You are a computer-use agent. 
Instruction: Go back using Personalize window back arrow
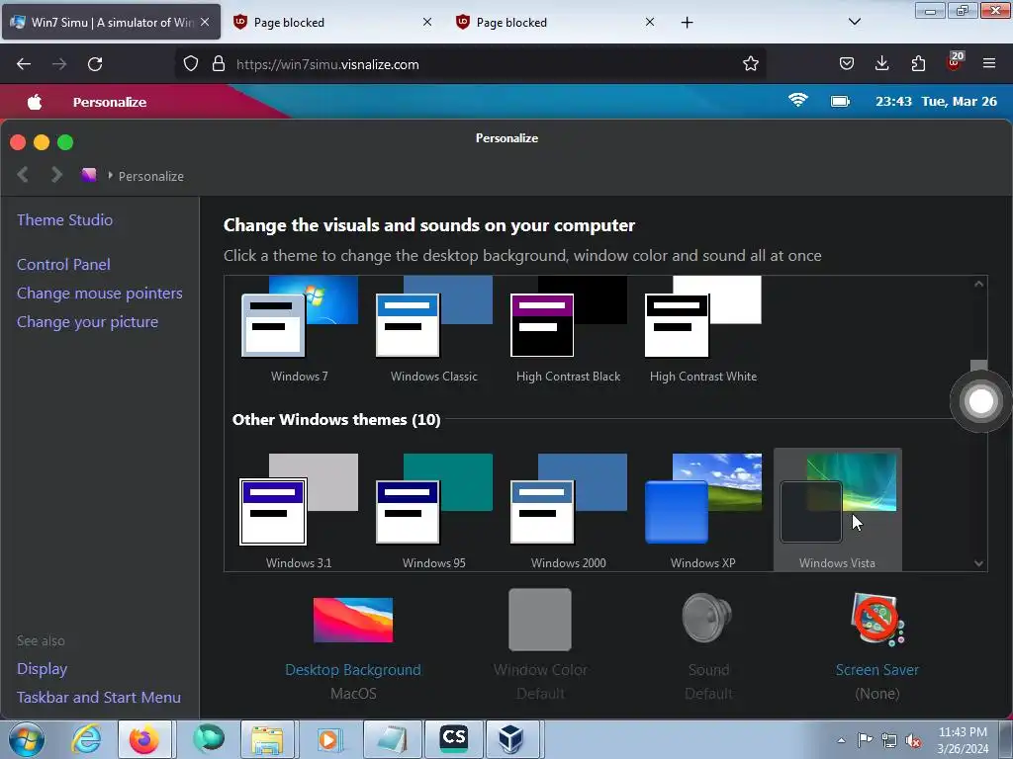pyautogui.click(x=23, y=175)
